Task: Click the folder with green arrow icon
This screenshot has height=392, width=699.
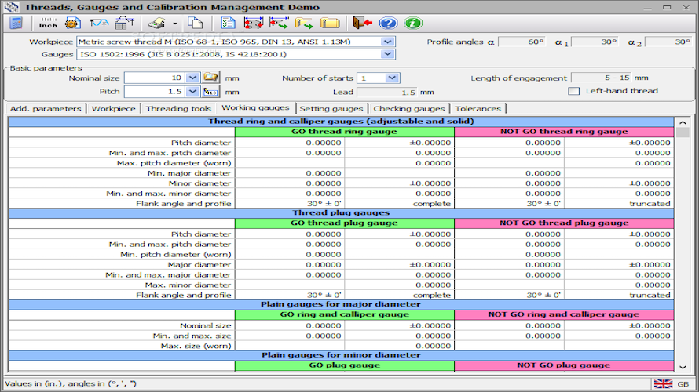Action: (x=304, y=24)
